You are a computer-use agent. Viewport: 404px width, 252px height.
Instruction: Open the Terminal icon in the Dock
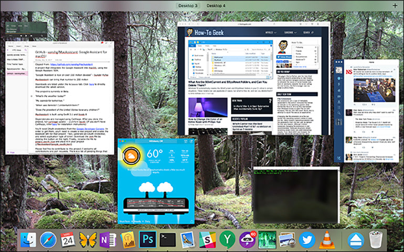167,240
